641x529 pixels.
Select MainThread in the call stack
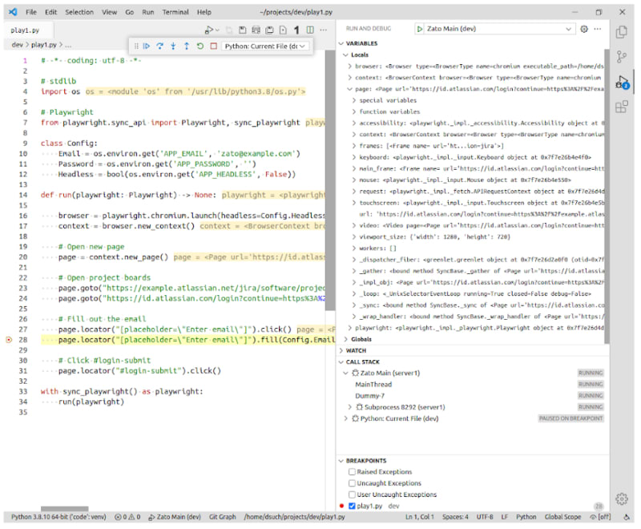(373, 384)
